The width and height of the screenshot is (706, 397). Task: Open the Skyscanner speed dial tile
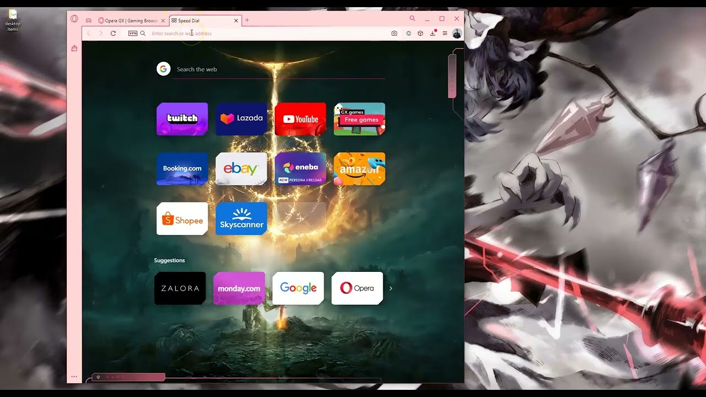click(241, 218)
